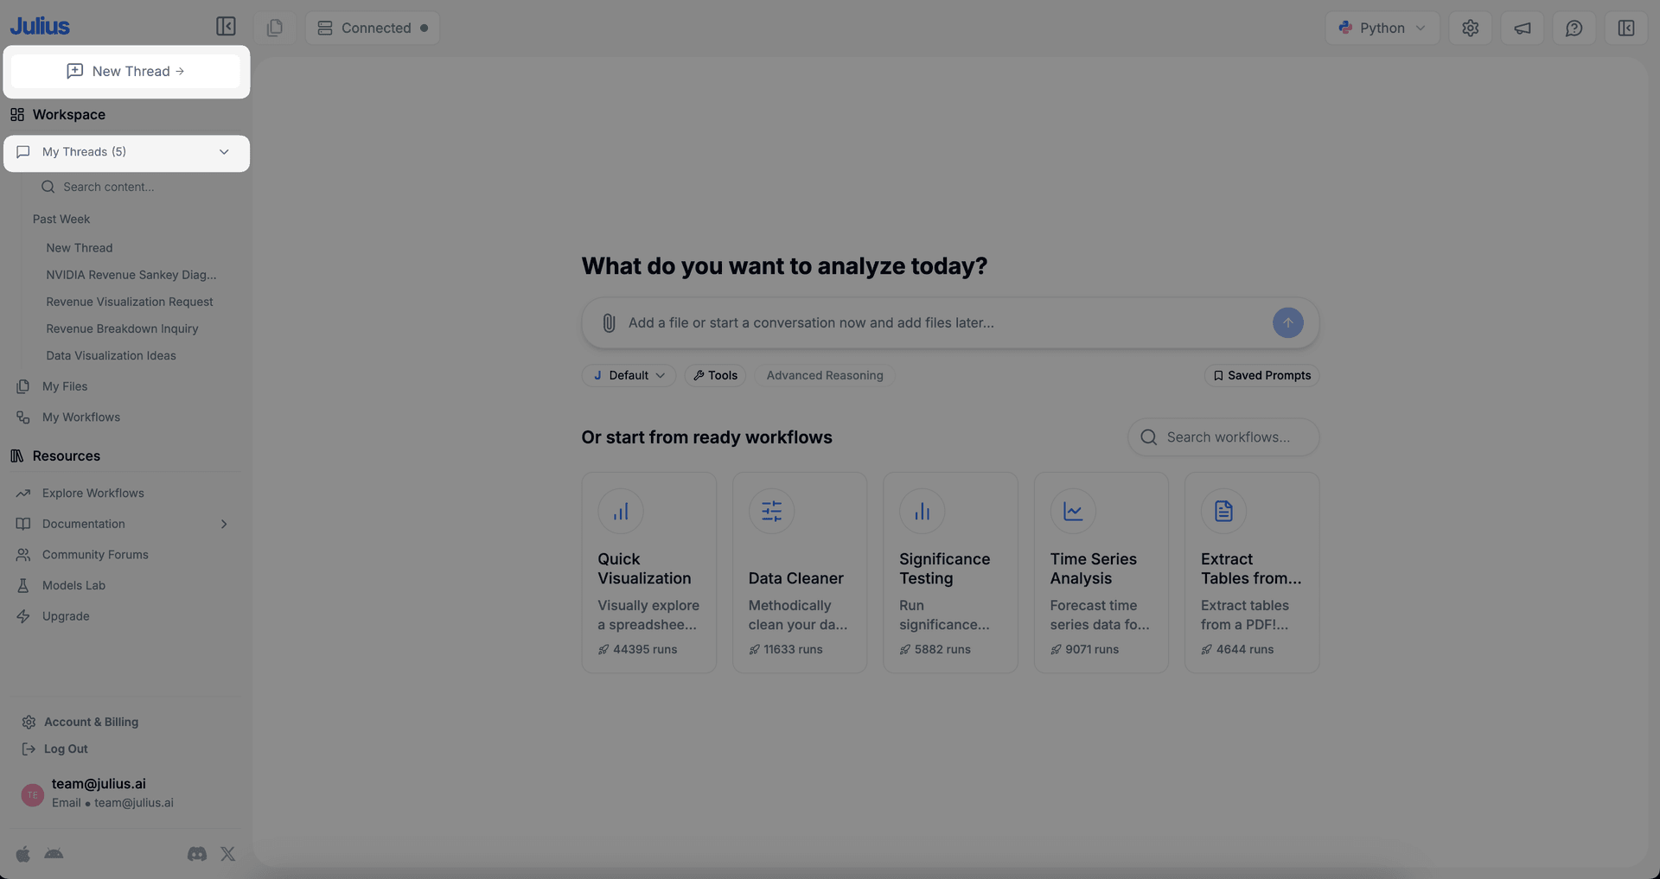Open Saved Prompts
Image resolution: width=1660 pixels, height=879 pixels.
coord(1261,376)
